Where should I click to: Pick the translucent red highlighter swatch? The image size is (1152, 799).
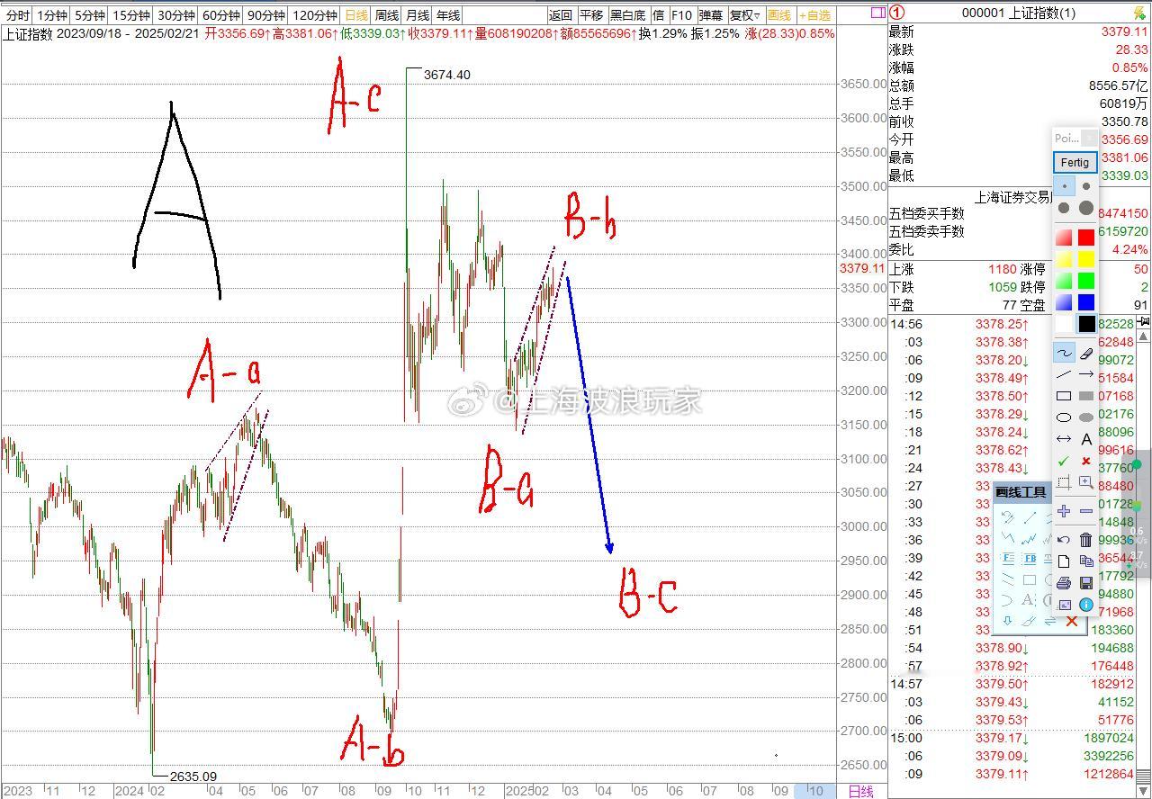(x=1064, y=238)
